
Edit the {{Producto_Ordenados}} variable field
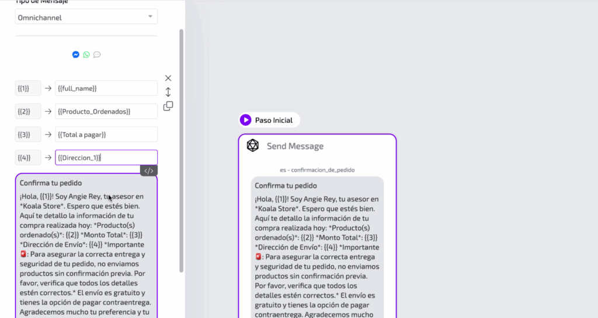(x=106, y=111)
